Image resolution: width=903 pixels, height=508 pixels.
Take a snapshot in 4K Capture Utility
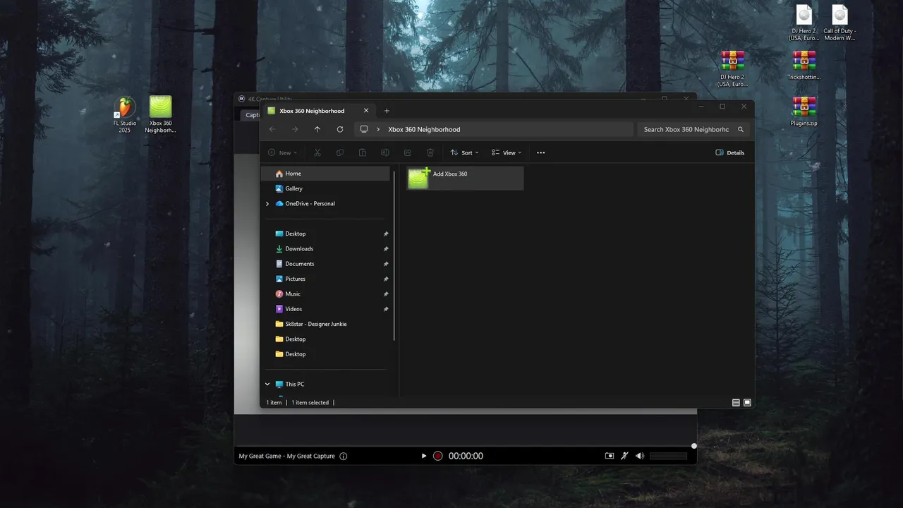[x=610, y=456]
